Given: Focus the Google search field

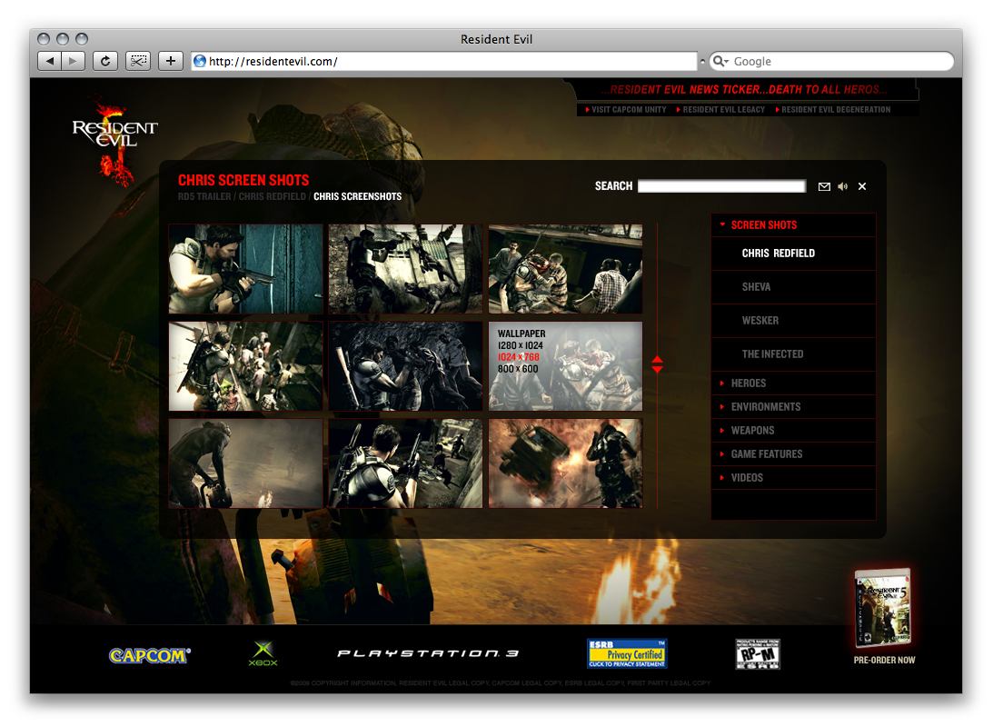Looking at the screenshot, I should coord(831,61).
